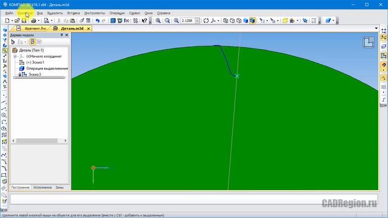Select the thin hidden lines display mode
The height and width of the screenshot is (218, 388).
239,21
